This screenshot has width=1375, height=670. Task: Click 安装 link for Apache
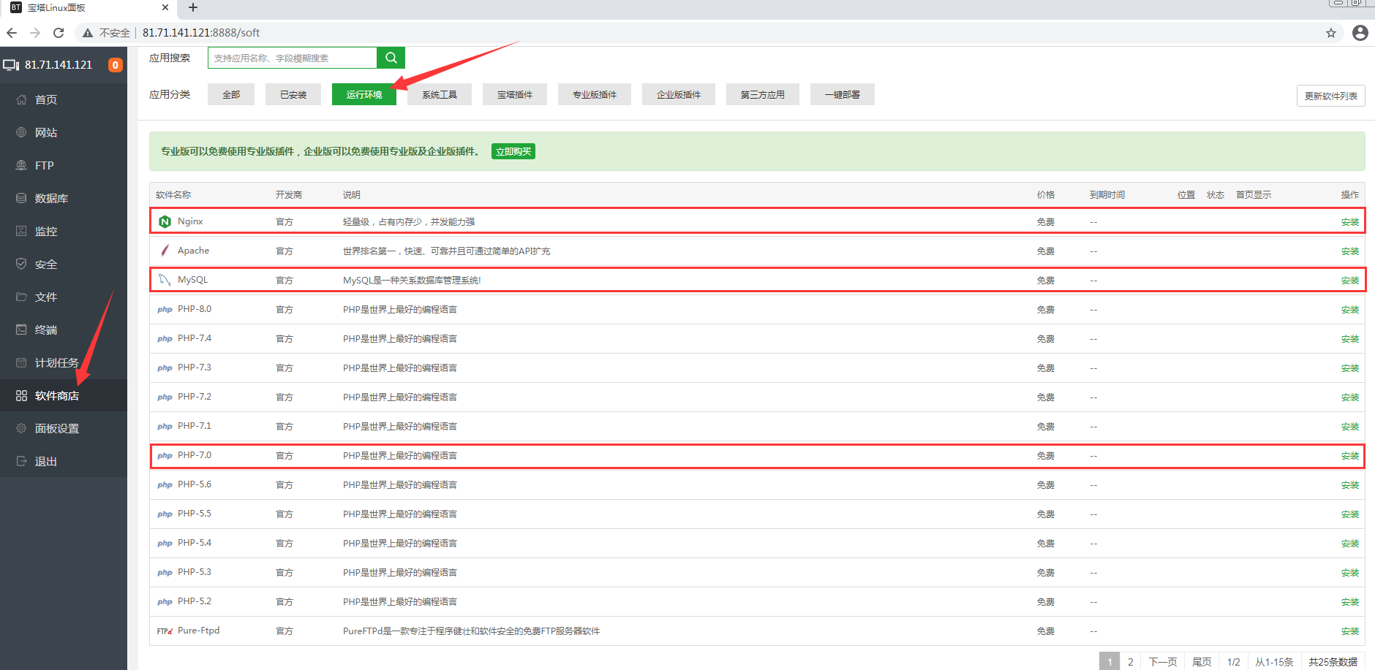point(1350,251)
